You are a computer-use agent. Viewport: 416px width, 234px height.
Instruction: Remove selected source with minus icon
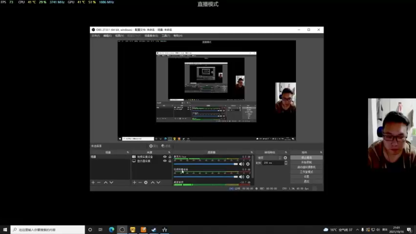[x=140, y=183]
